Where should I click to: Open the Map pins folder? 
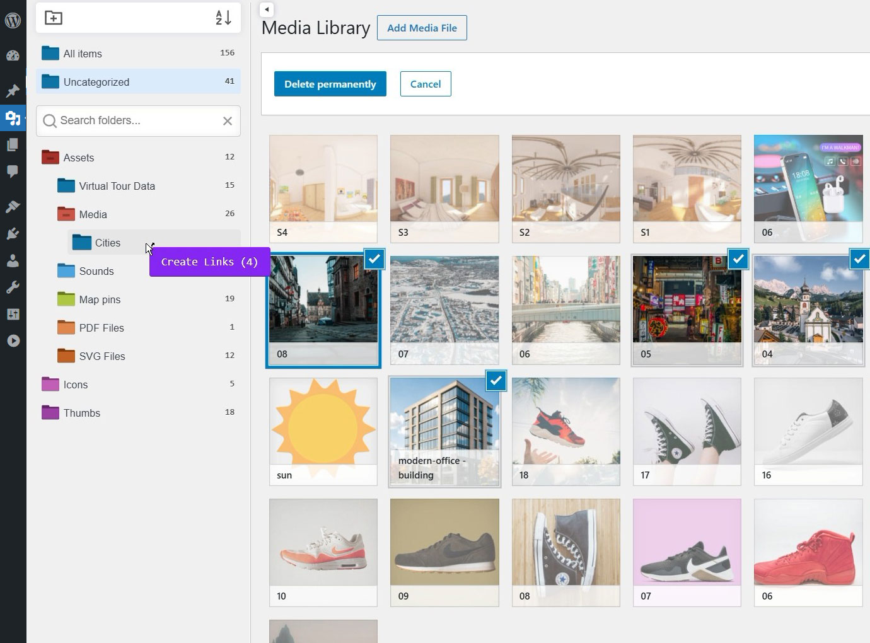pyautogui.click(x=146, y=299)
